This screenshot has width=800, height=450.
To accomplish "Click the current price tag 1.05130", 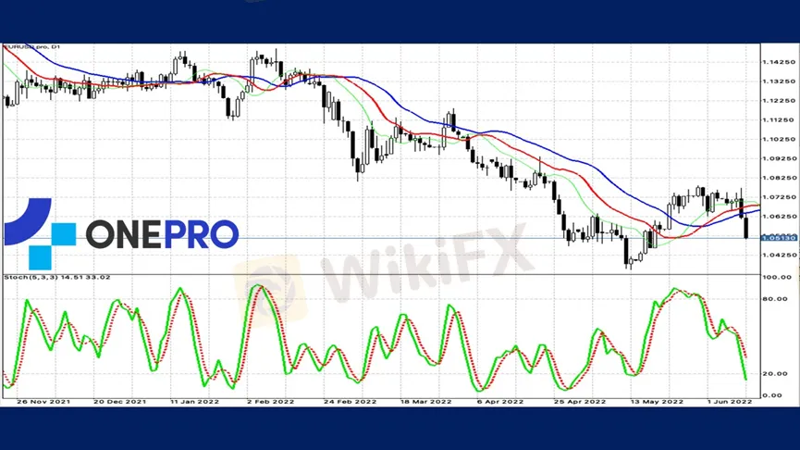I will 775,237.
